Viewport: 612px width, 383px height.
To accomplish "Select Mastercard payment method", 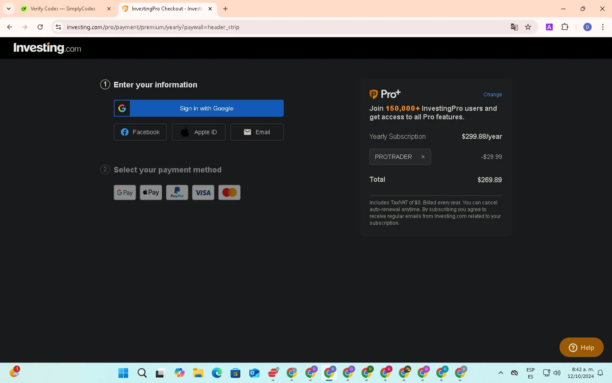I will click(x=229, y=193).
